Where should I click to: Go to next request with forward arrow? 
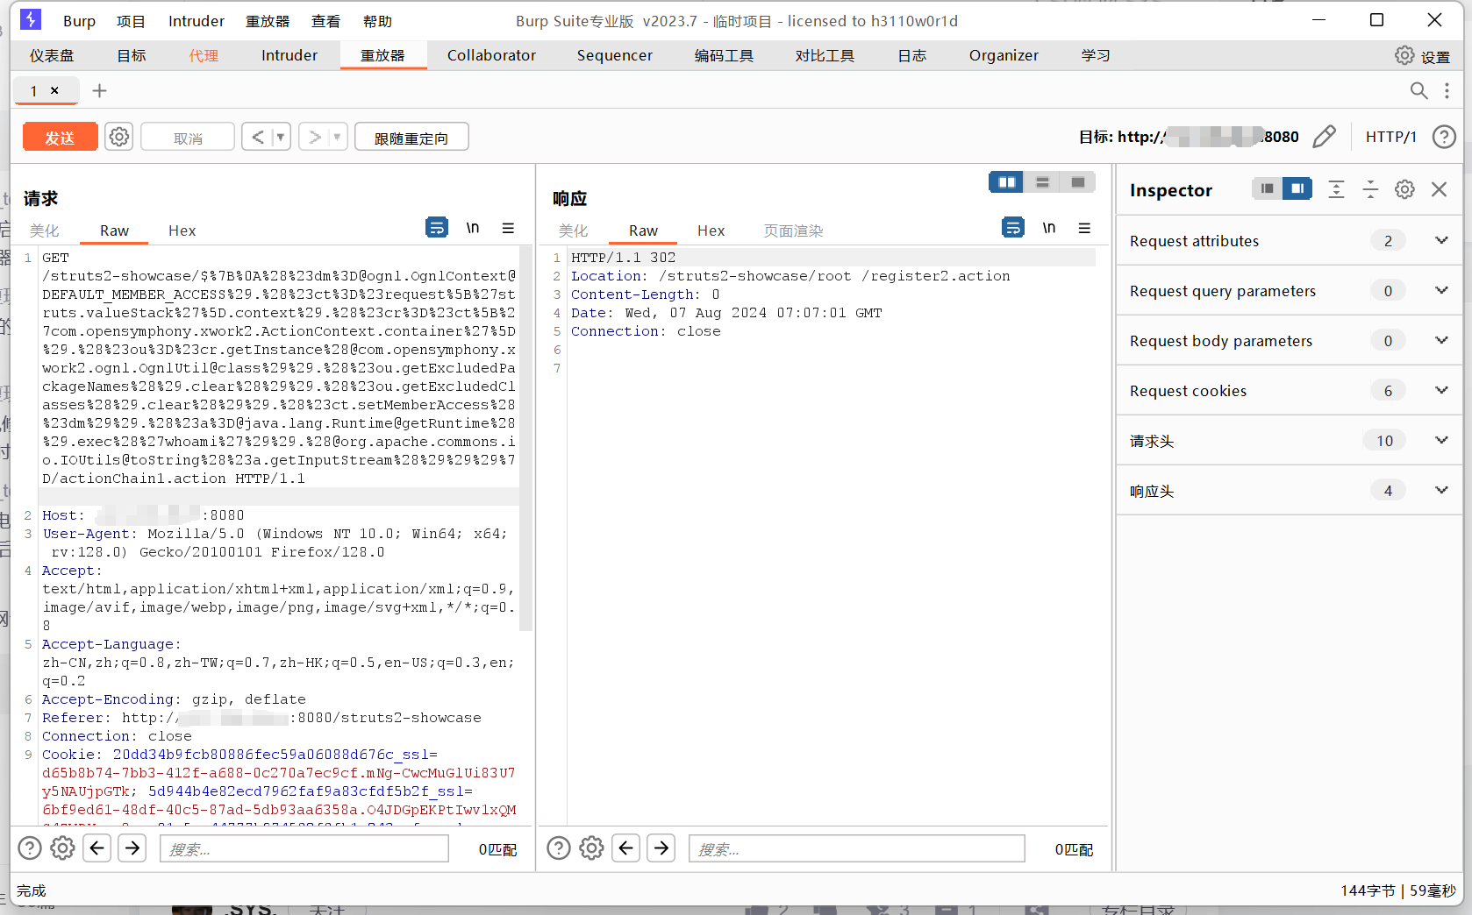point(314,137)
